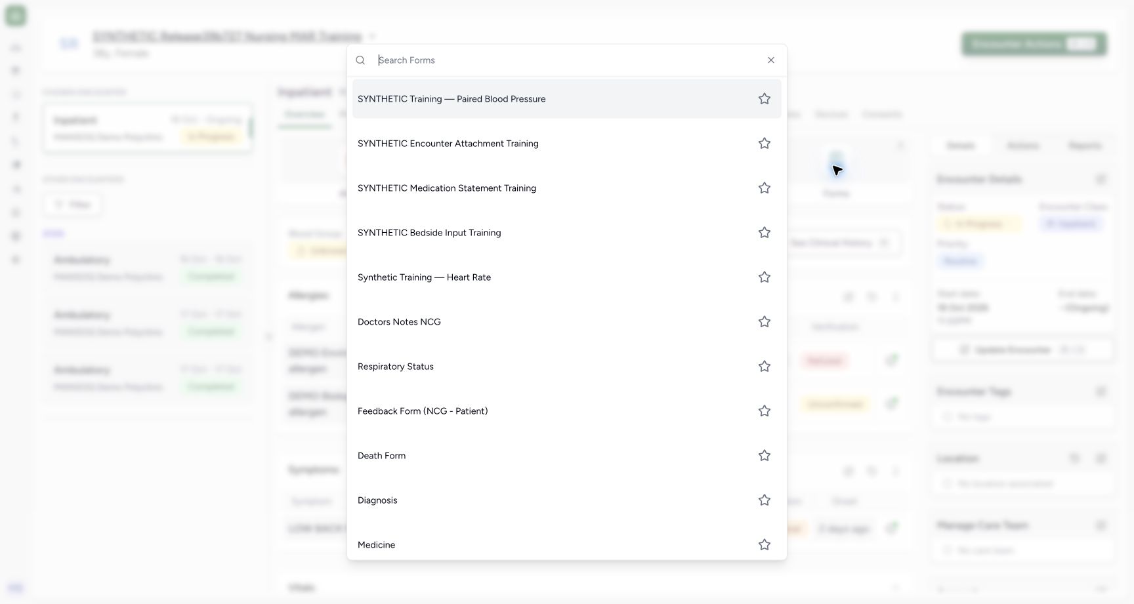Favorite the SYNTHETIC Training — Paired Blood Pressure form
The height and width of the screenshot is (604, 1134).
(764, 99)
